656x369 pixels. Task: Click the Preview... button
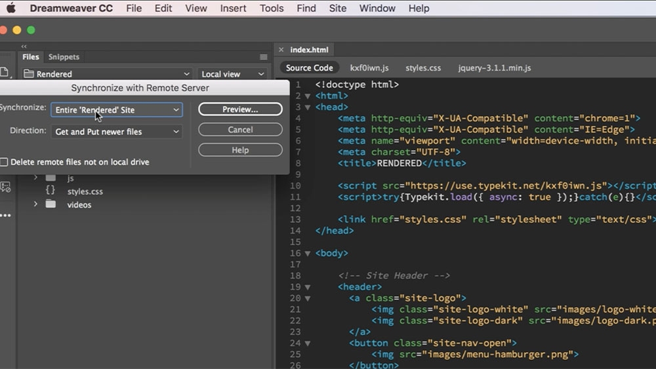pos(240,109)
